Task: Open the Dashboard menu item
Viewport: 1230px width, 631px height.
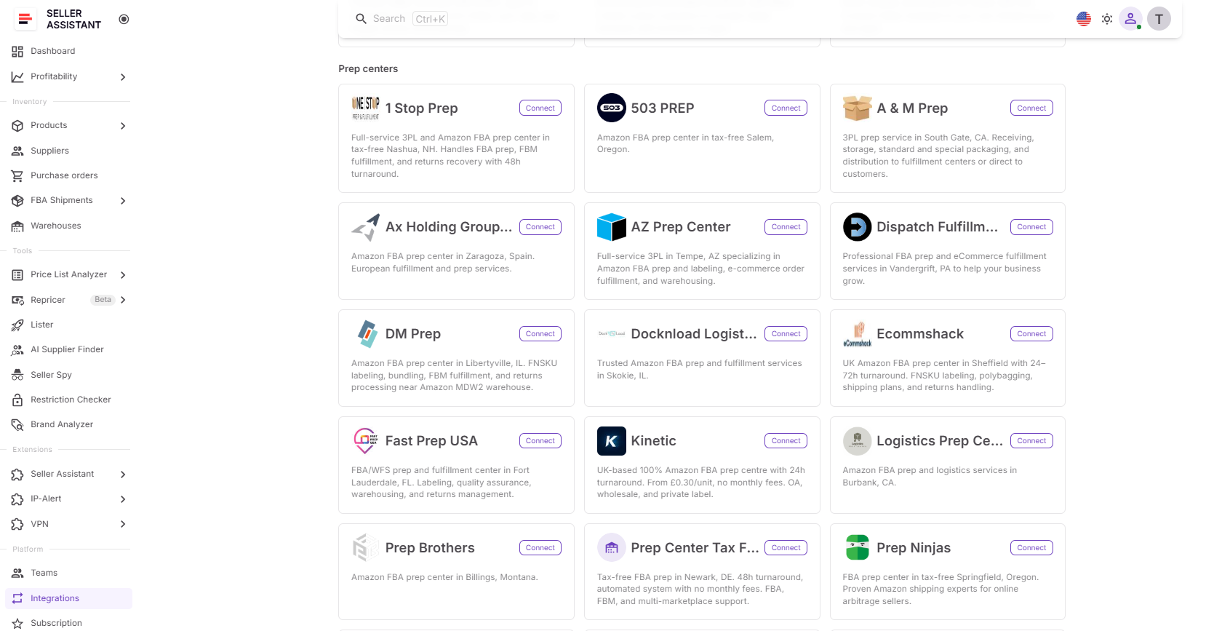Action: (68, 52)
